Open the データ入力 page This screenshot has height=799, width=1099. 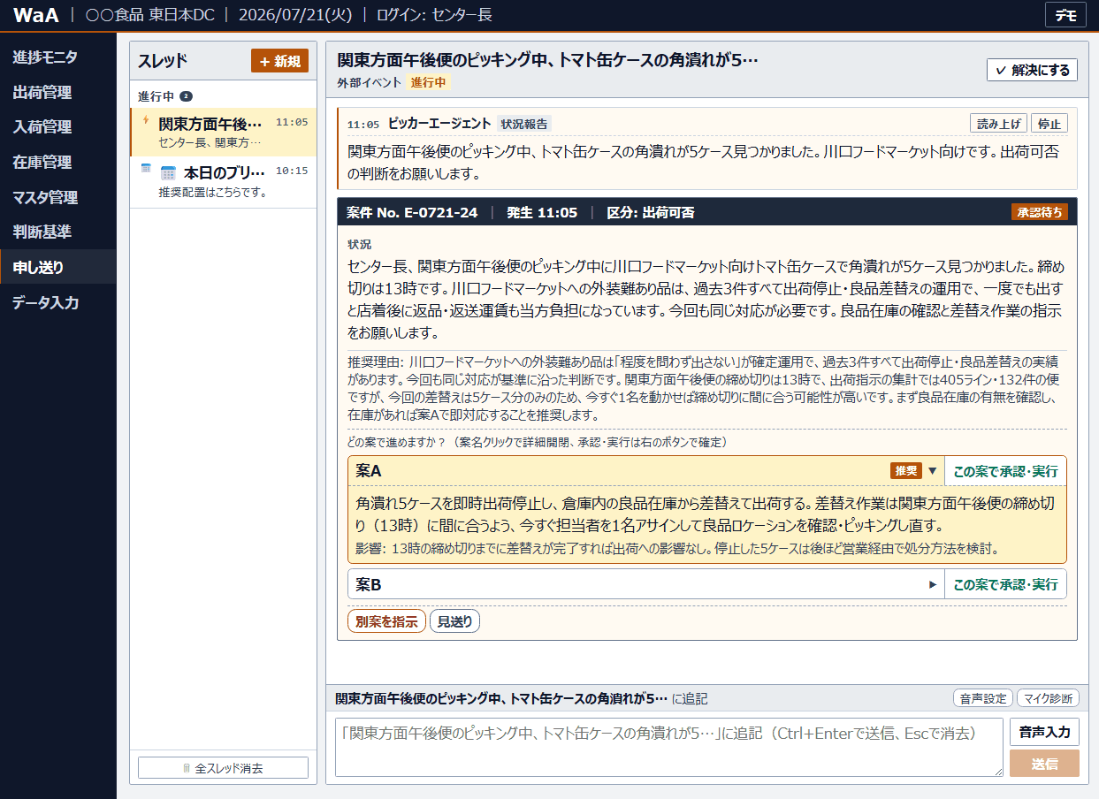(x=58, y=302)
